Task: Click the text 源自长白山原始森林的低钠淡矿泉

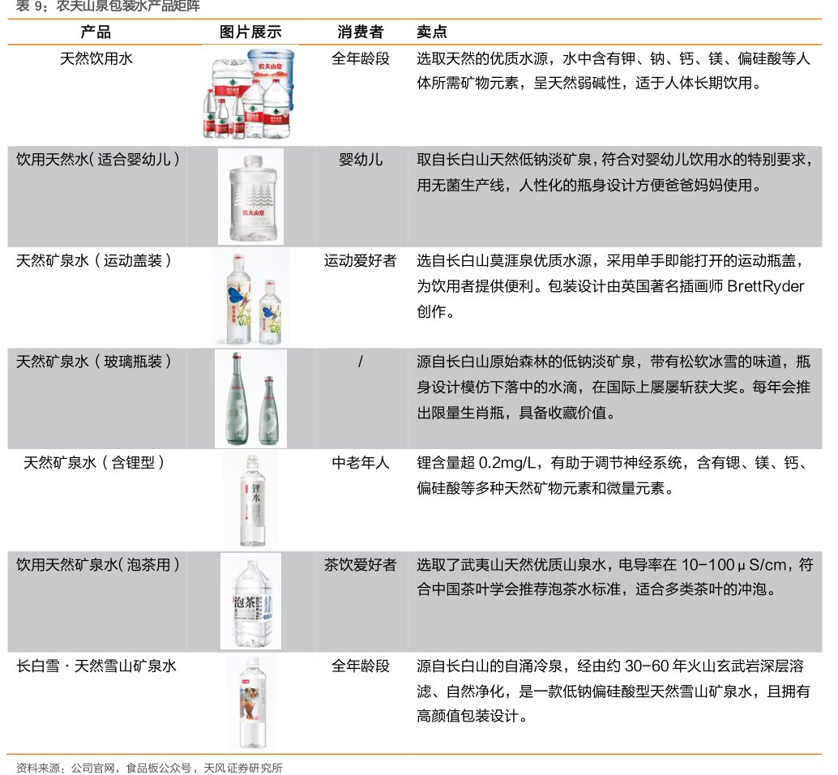Action: (526, 362)
